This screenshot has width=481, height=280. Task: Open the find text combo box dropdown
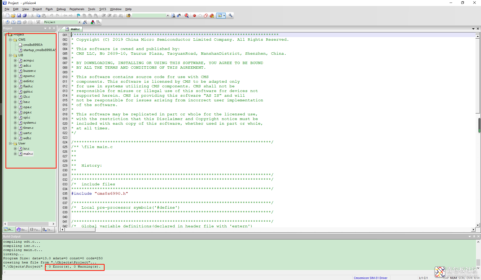pyautogui.click(x=168, y=16)
